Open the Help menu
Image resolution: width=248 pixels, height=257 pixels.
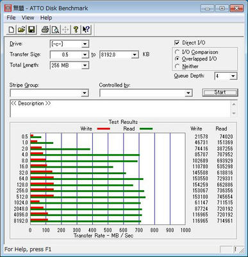click(46, 17)
